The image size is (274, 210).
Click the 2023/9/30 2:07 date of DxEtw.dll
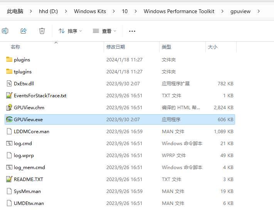pos(123,84)
